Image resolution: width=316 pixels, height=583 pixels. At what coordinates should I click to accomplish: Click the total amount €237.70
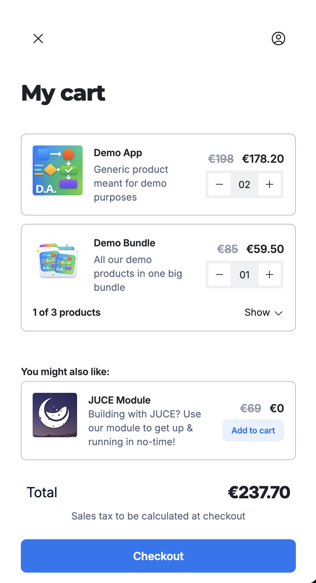click(x=259, y=492)
